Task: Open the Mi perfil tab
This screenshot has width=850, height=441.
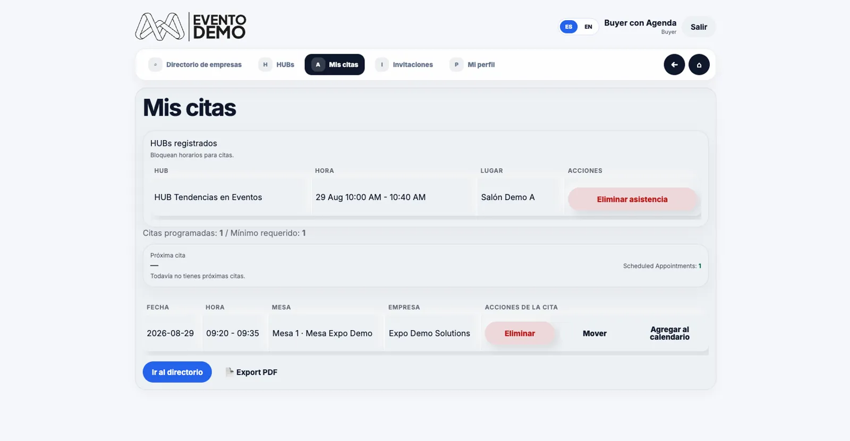Action: [472, 65]
